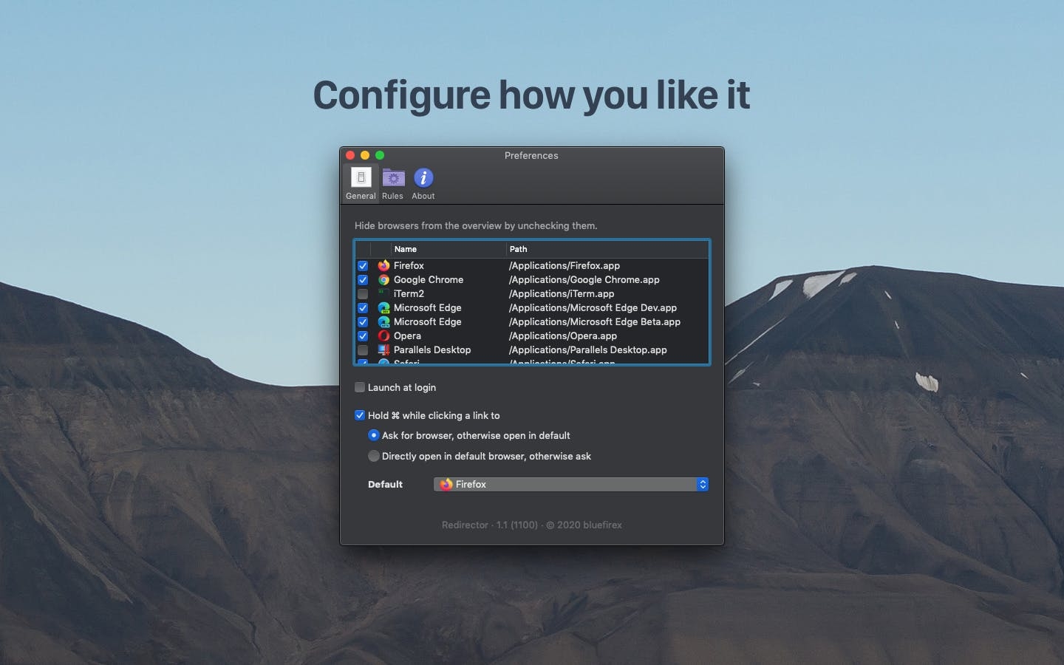Toggle checkbox for Microsoft Edge Dev row

click(363, 308)
